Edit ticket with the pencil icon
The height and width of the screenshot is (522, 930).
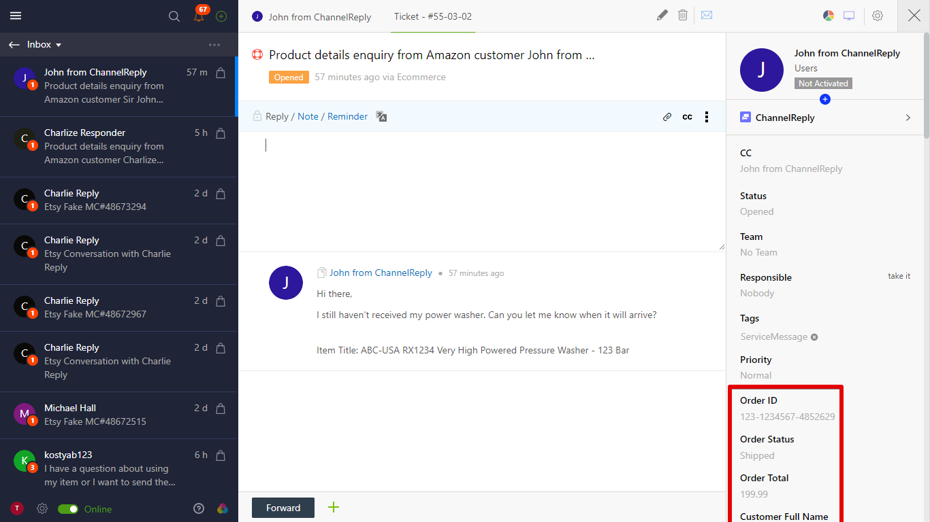(662, 15)
